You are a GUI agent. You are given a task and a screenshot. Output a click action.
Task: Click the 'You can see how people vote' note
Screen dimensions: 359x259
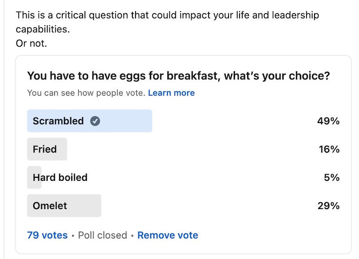pyautogui.click(x=86, y=93)
